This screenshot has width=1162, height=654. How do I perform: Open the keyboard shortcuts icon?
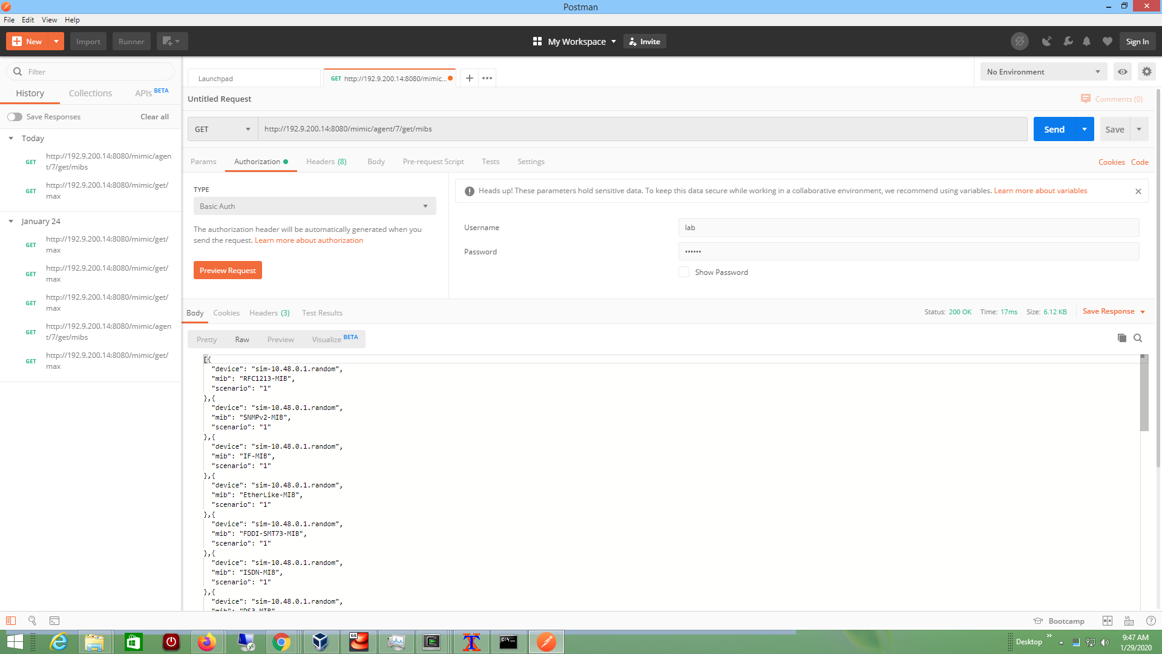[1129, 621]
